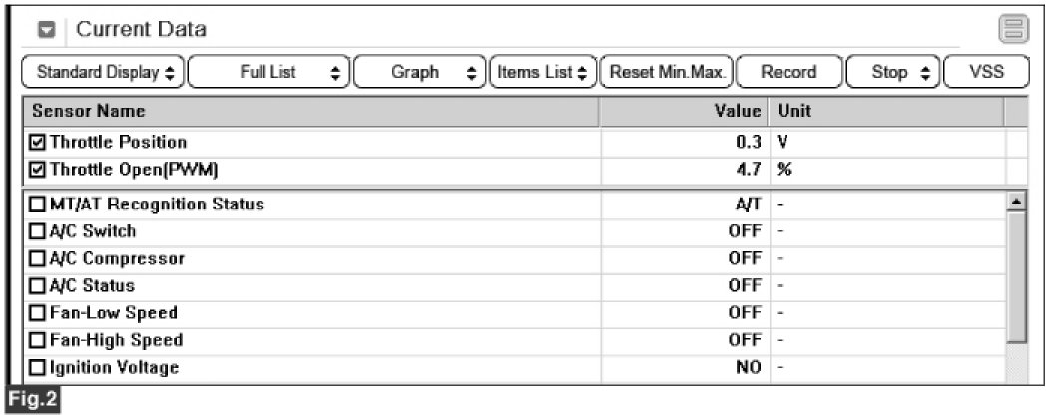The width and height of the screenshot is (1048, 416).
Task: Uncheck the Throttle Open(PWM) checkbox
Action: point(39,170)
